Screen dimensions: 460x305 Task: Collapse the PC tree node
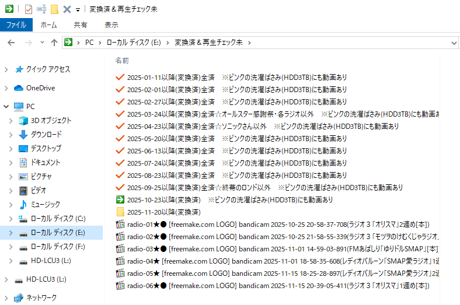pyautogui.click(x=6, y=107)
